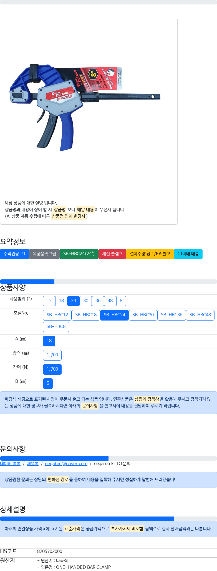This screenshot has width=217, height=571.
Task: Select usage range 48
Action: [x=110, y=301]
